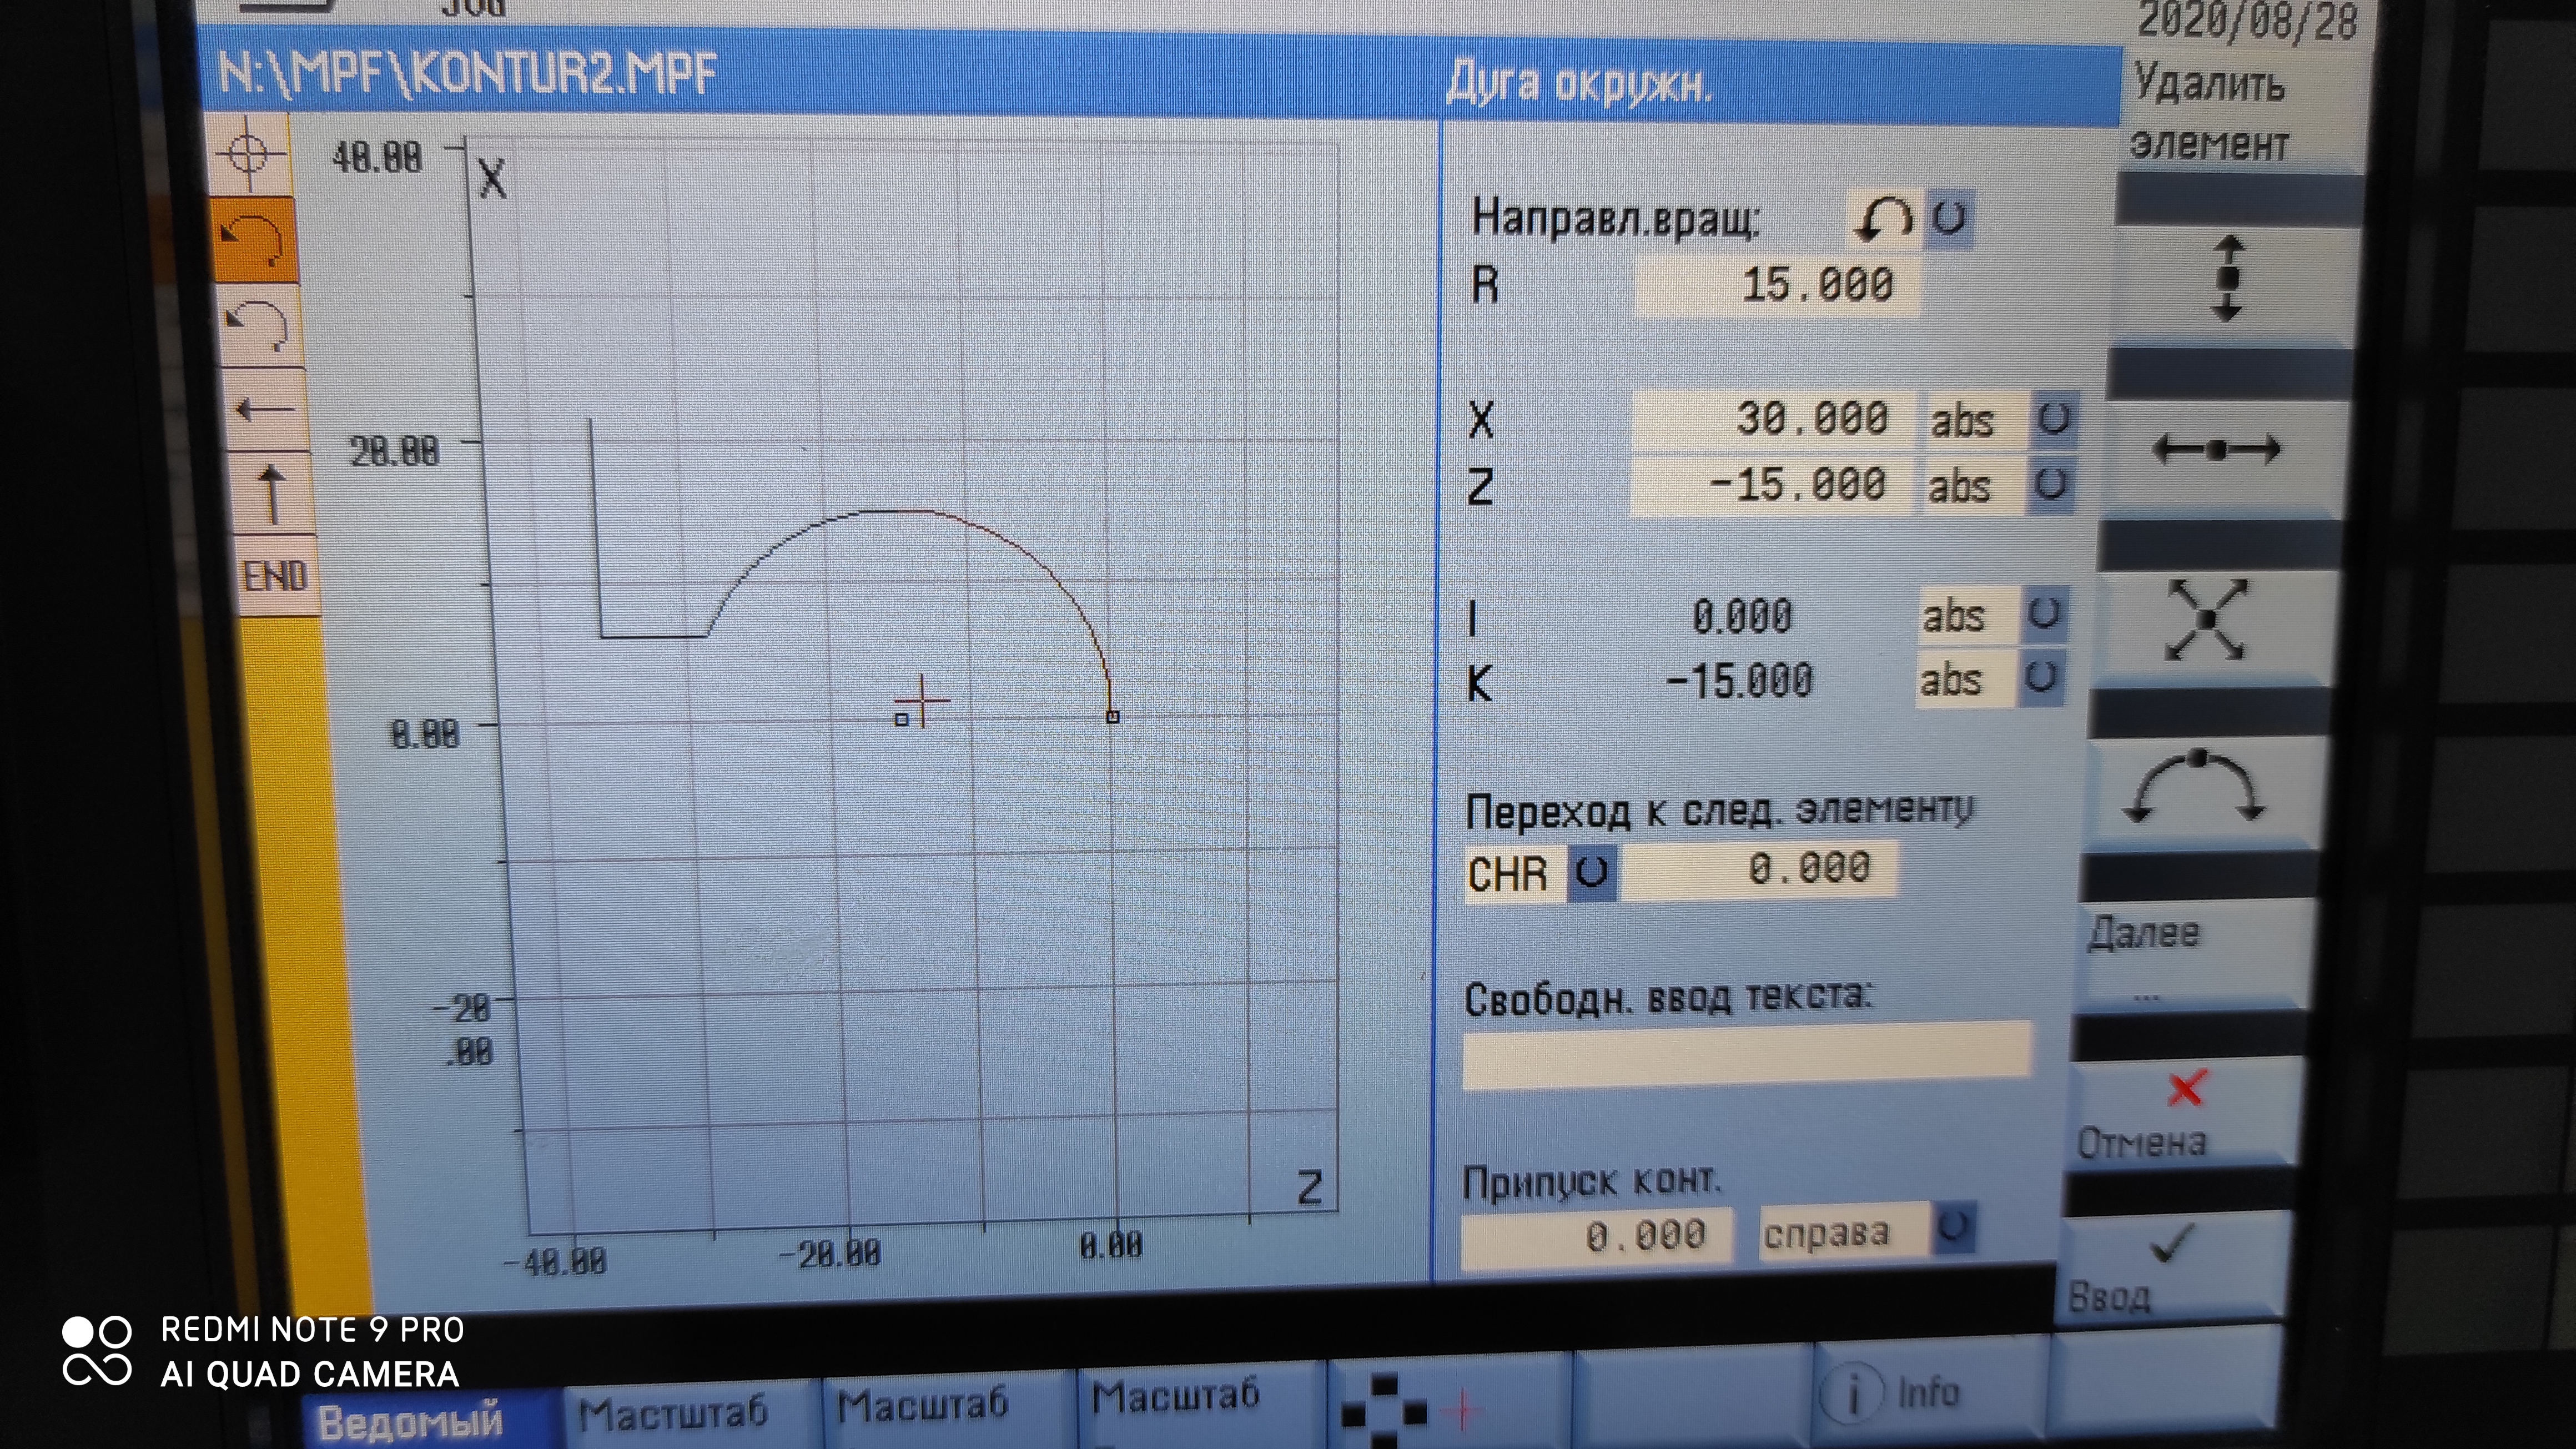Click the radius R input field
The height and width of the screenshot is (1449, 2576).
[1777, 286]
